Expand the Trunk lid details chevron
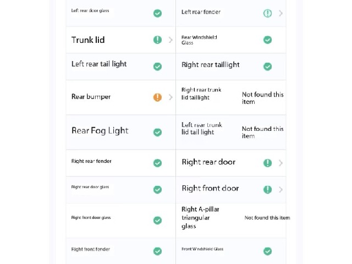The image size is (352, 264). (170, 40)
